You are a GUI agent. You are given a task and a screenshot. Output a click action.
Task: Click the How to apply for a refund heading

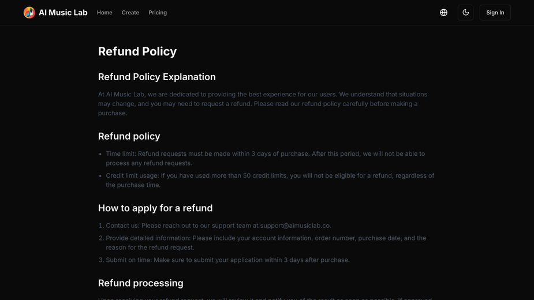[x=155, y=208]
